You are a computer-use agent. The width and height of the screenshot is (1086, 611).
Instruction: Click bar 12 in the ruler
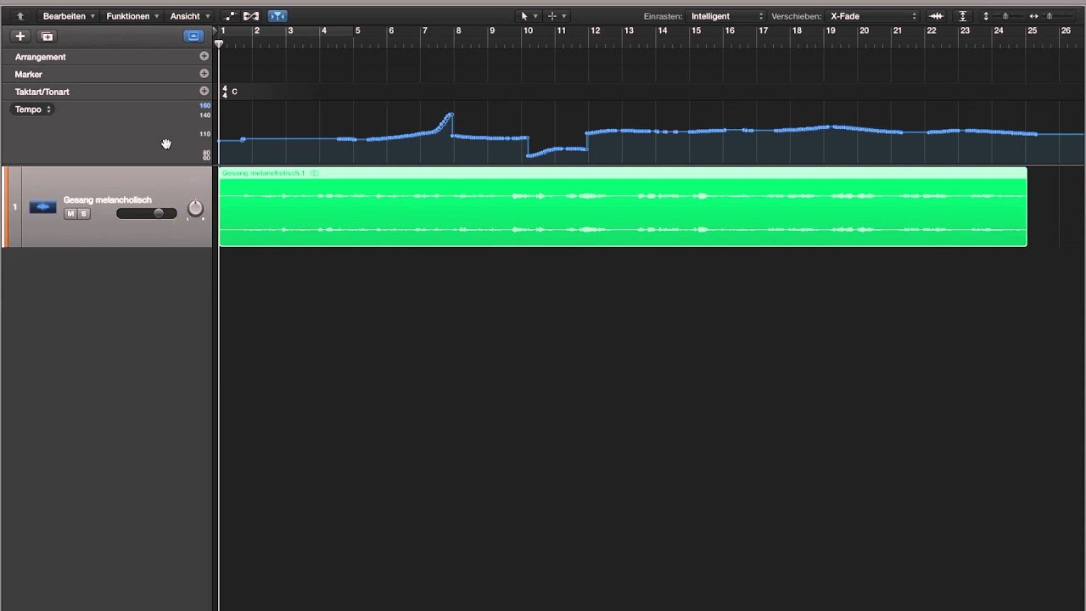595,31
